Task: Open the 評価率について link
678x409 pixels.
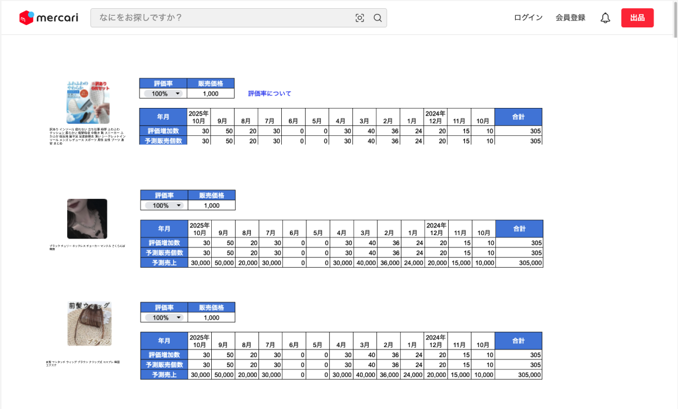Action: [269, 93]
